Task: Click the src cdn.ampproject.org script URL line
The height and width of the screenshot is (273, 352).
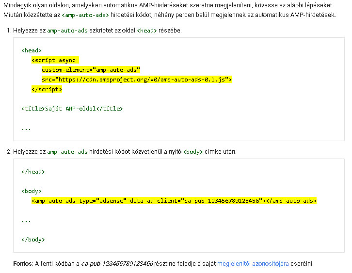Action: pos(137,80)
